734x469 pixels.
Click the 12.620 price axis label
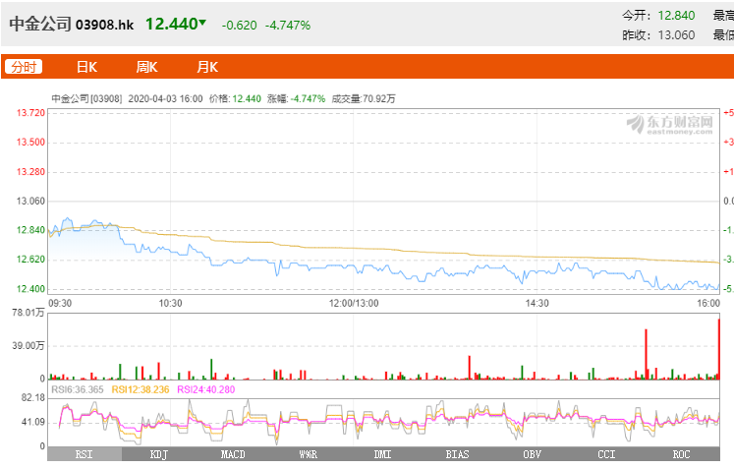click(30, 260)
